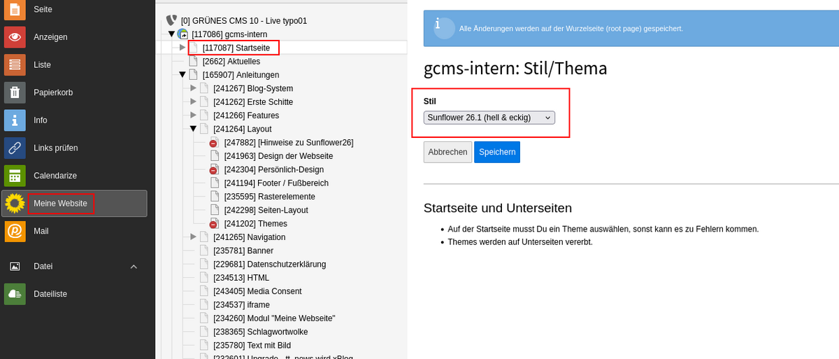Click the Speichern button
839x359 pixels.
tap(496, 152)
